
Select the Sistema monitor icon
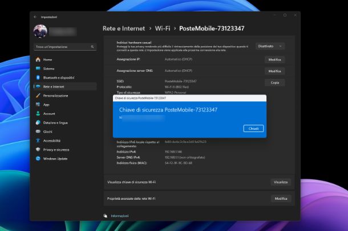[x=38, y=69]
